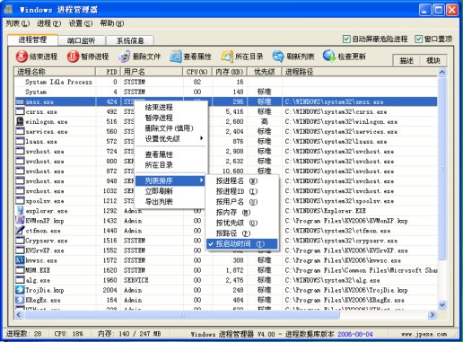
Task: Toggle 窗口置顶 always-on-top checkbox
Action: coord(418,39)
